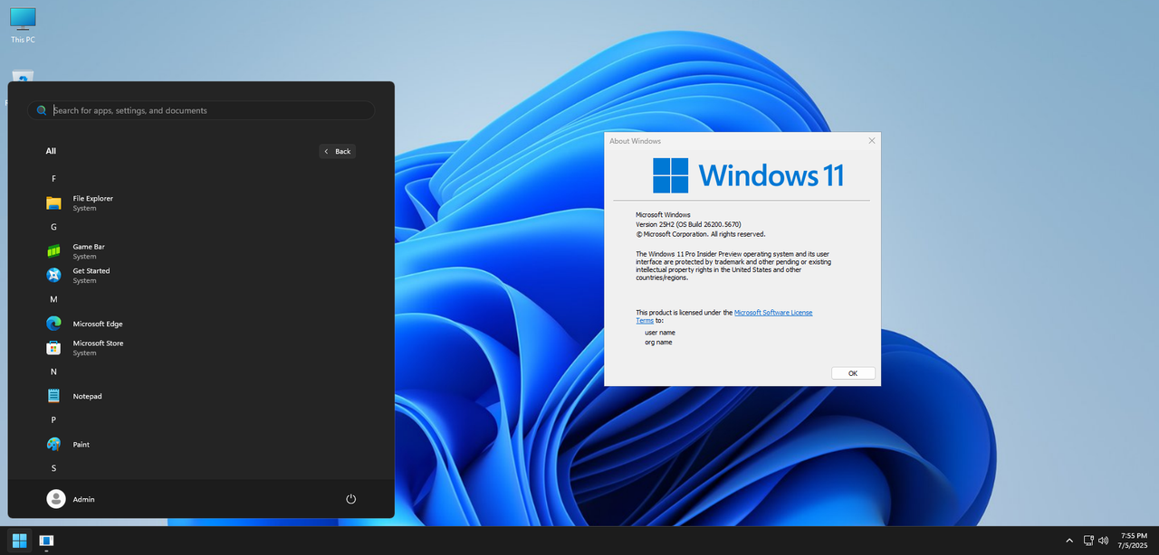The width and height of the screenshot is (1159, 555).
Task: Click the 'user name' text in About Windows
Action: coord(660,333)
